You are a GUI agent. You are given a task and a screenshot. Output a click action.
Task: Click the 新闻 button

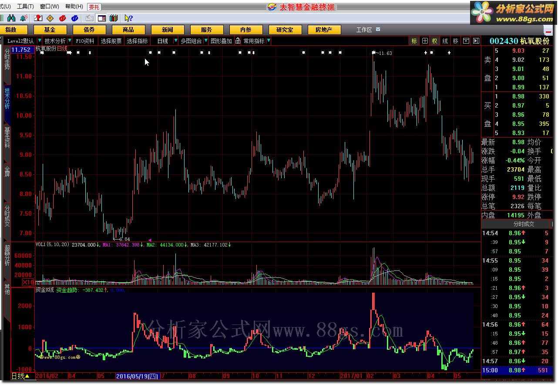[x=168, y=30]
